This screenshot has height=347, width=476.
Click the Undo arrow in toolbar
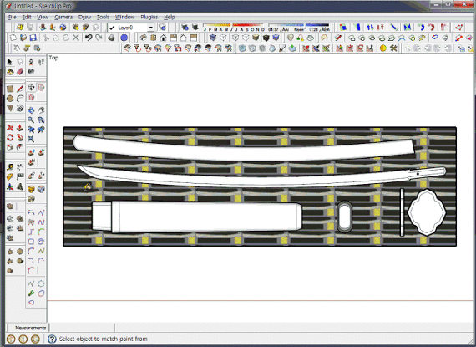(89, 38)
